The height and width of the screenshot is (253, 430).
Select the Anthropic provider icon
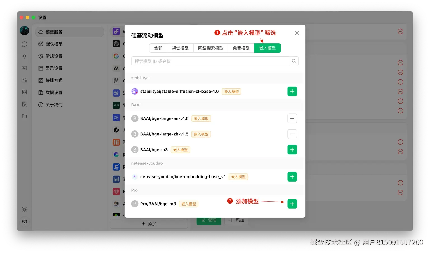(116, 68)
